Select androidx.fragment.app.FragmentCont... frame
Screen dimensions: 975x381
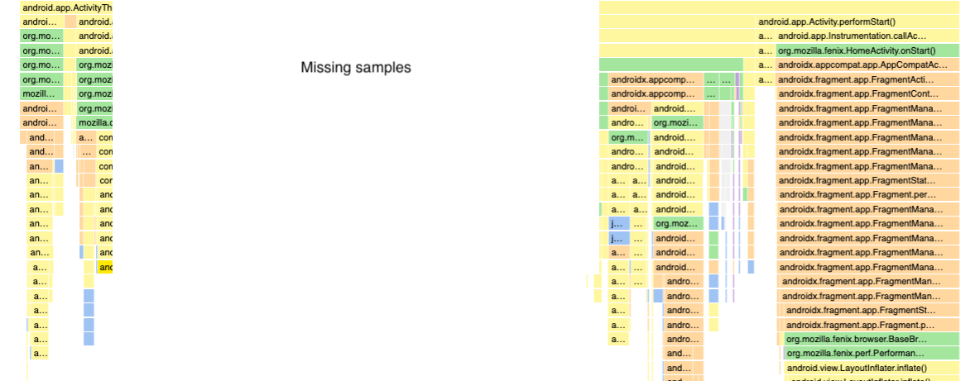click(x=868, y=93)
